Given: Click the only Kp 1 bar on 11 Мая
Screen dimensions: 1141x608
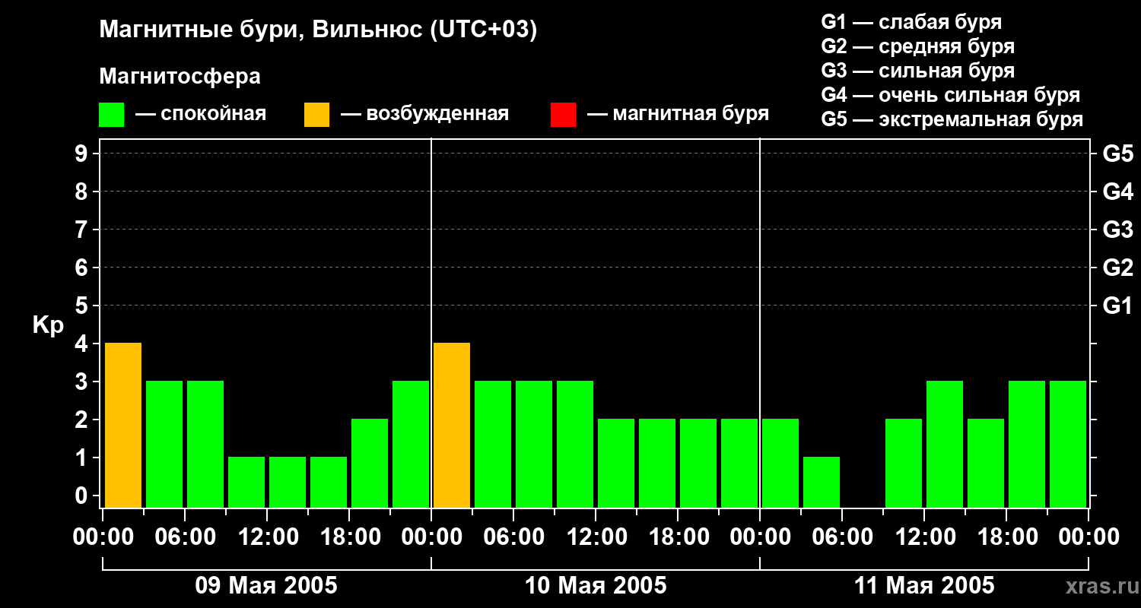Looking at the screenshot, I should (x=822, y=482).
